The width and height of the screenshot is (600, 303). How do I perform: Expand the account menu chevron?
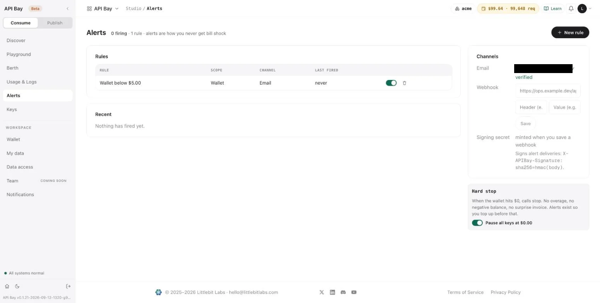pyautogui.click(x=590, y=9)
